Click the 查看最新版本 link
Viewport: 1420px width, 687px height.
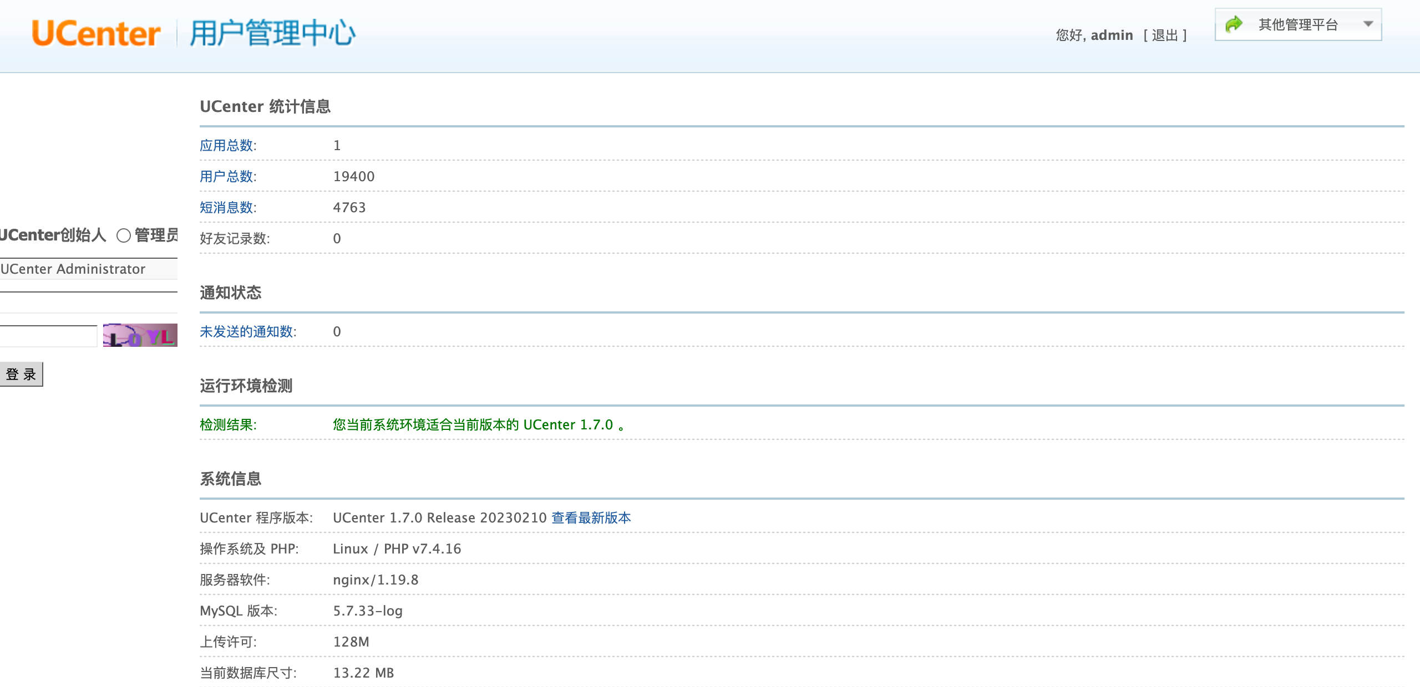(x=591, y=517)
